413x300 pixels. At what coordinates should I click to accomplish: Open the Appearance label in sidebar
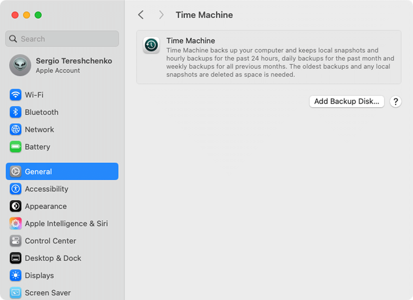(46, 206)
